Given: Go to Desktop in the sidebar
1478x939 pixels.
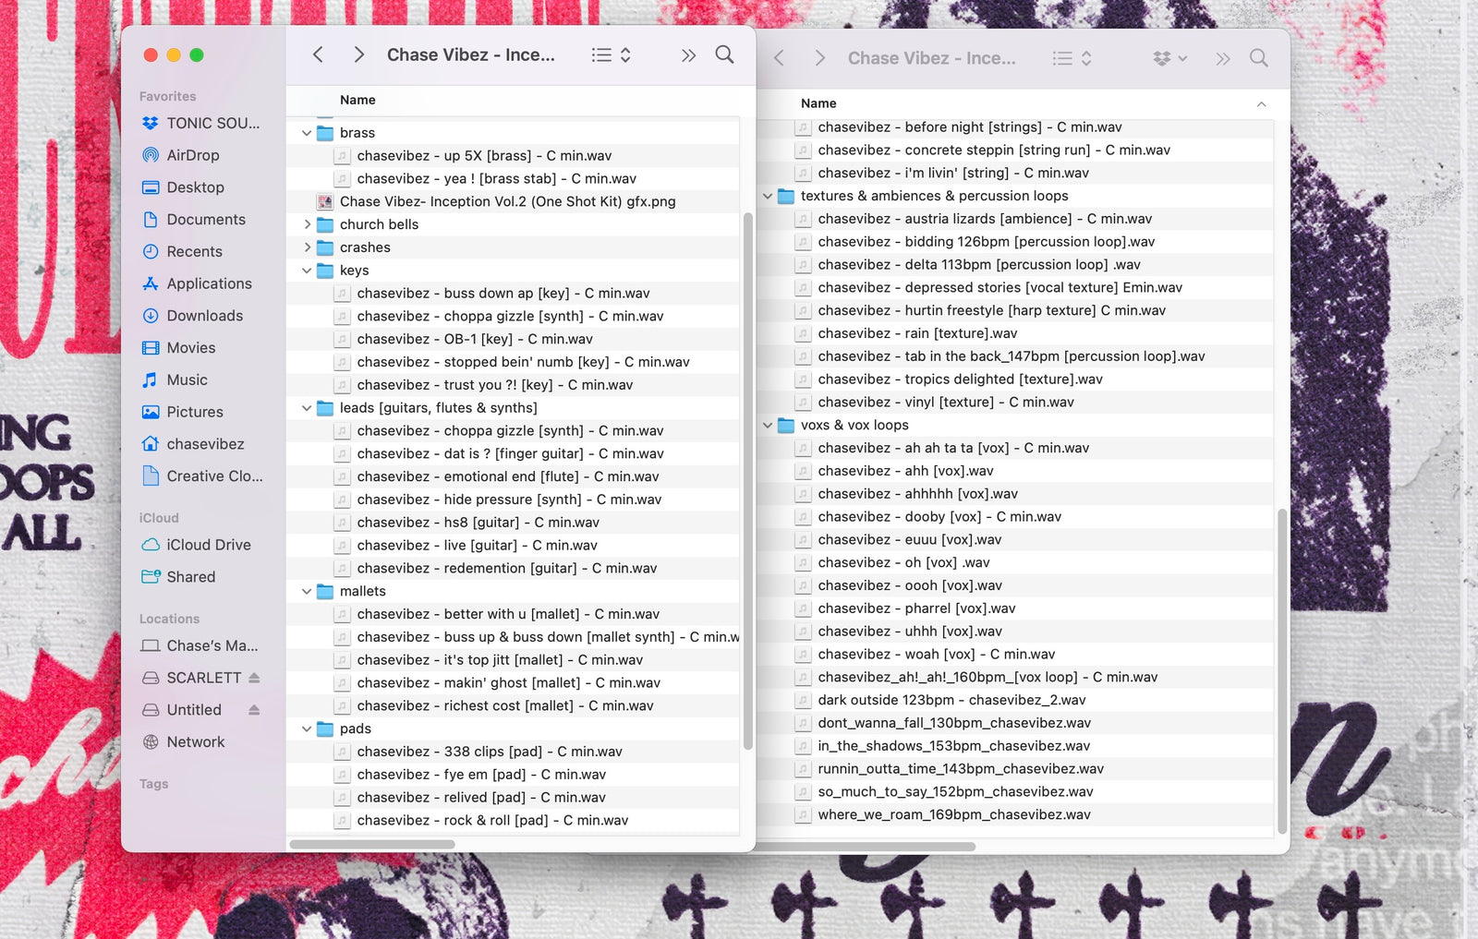Looking at the screenshot, I should (x=183, y=187).
